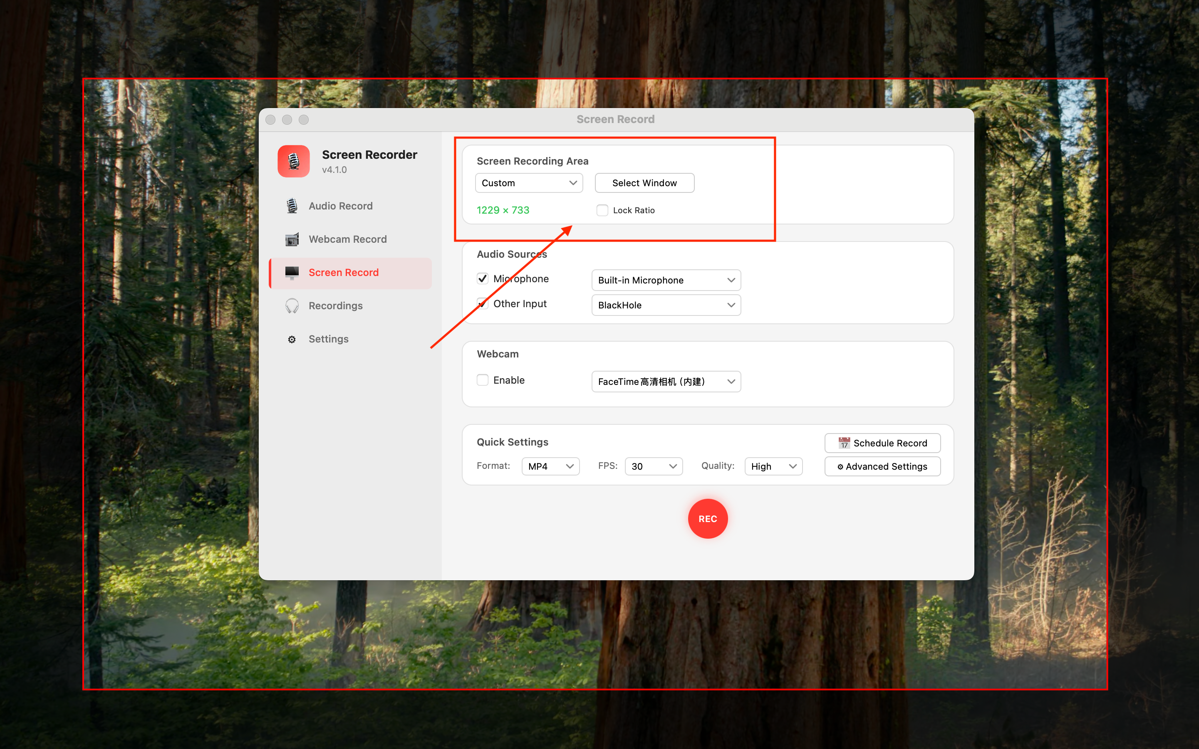
Task: Open the FPS 30 dropdown
Action: 654,466
